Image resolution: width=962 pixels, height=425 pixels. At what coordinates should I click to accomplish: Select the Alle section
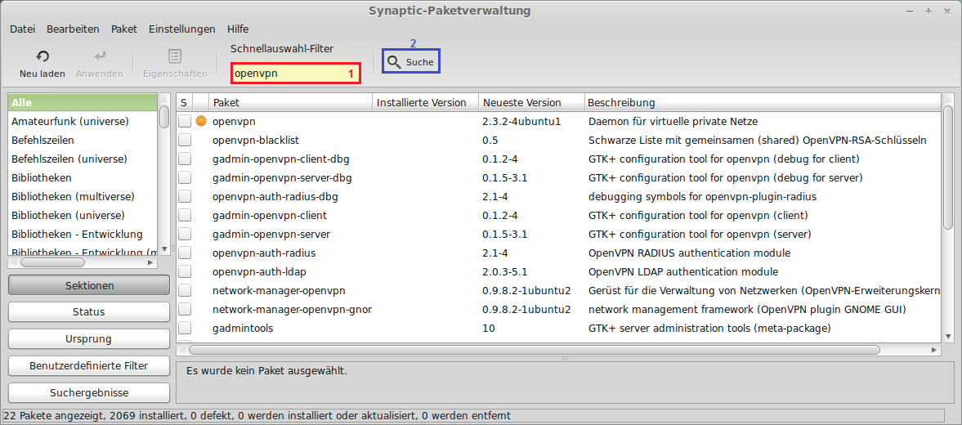coord(83,103)
